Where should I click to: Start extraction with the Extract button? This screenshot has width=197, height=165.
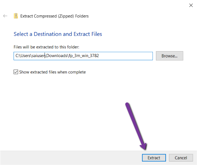154,158
